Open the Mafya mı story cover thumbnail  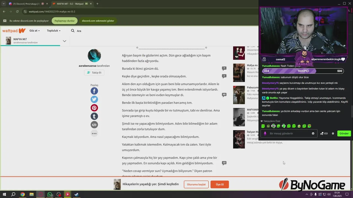click(239, 73)
